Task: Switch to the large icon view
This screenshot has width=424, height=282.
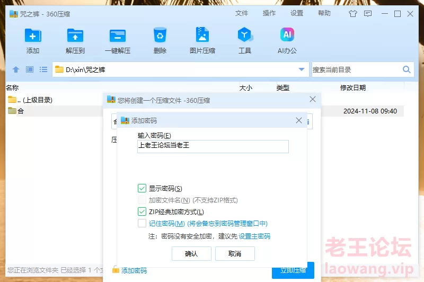Action: pyautogui.click(x=30, y=69)
